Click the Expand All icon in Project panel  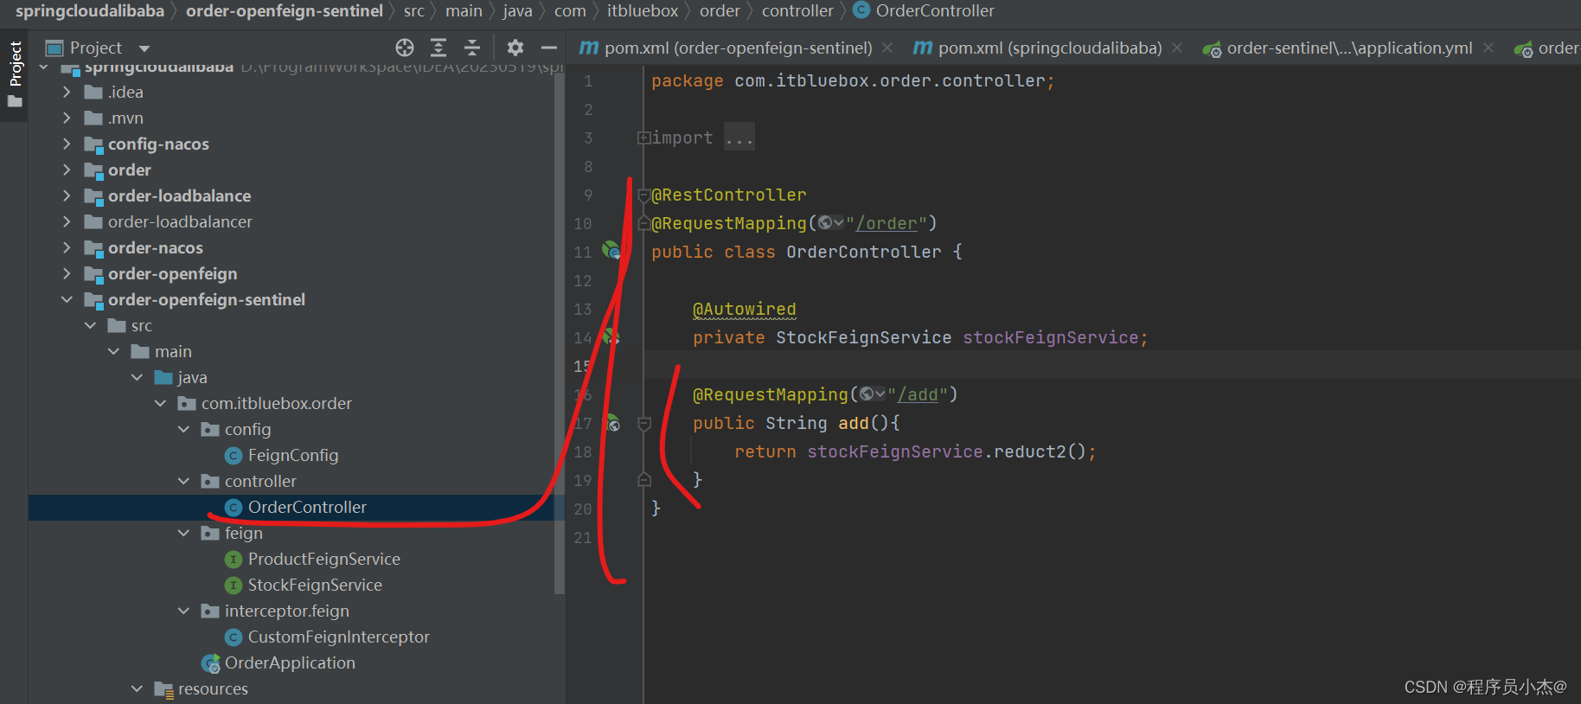coord(438,48)
